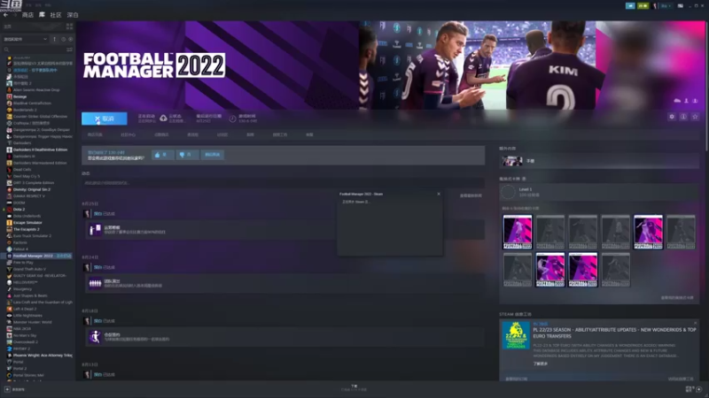Select Dota 2 in the game list
The image size is (709, 398).
pos(19,210)
